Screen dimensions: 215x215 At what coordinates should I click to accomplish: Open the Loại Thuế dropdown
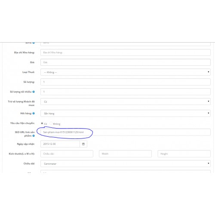tap(126, 72)
